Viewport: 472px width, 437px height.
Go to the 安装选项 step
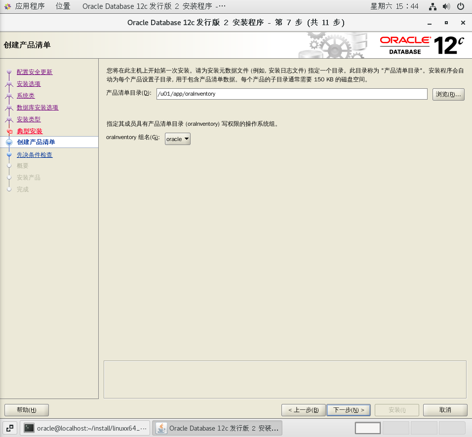[29, 84]
